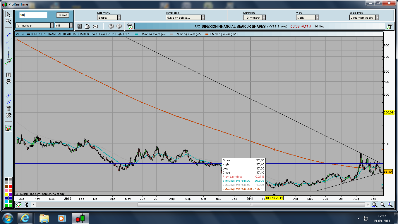Click the auto-fit zoom magnifier with arrows
Viewport: 398px width, 224px height.
[375, 205]
